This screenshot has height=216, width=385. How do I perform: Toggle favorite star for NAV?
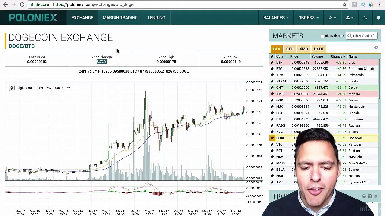pos(272,157)
